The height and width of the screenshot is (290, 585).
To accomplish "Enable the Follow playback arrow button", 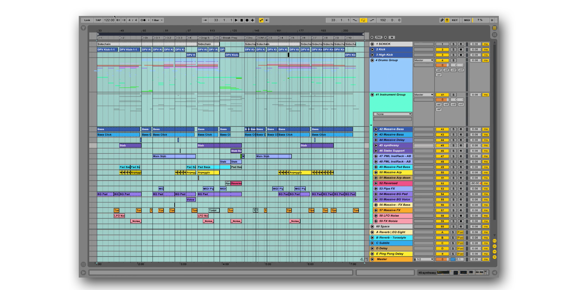I will point(205,20).
